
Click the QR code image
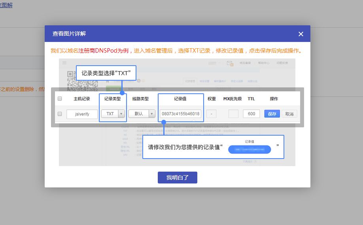71,79
